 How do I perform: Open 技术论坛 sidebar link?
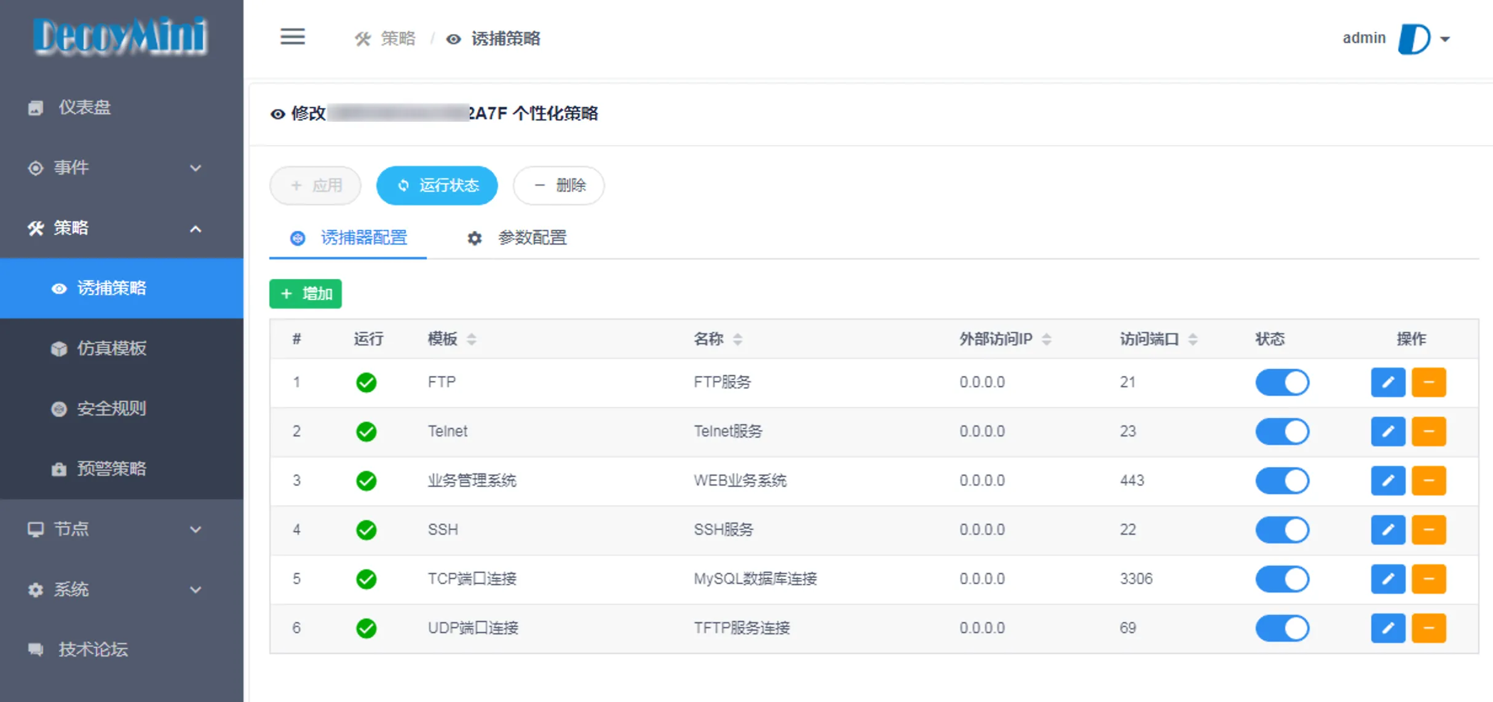(x=122, y=649)
